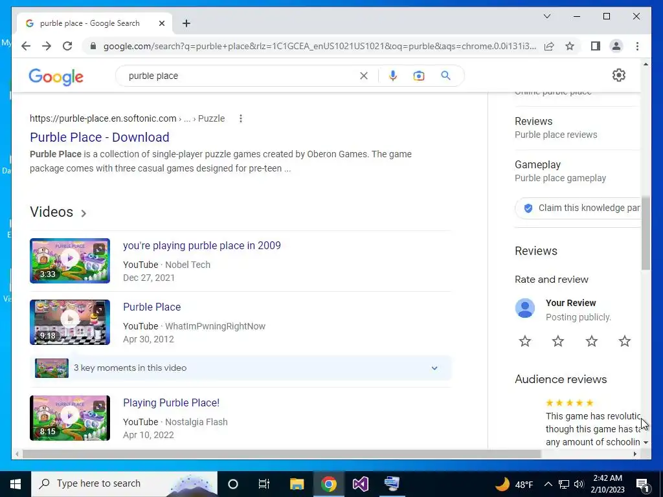The width and height of the screenshot is (663, 497).
Task: Open Chrome three-dot menu
Action: 637,46
